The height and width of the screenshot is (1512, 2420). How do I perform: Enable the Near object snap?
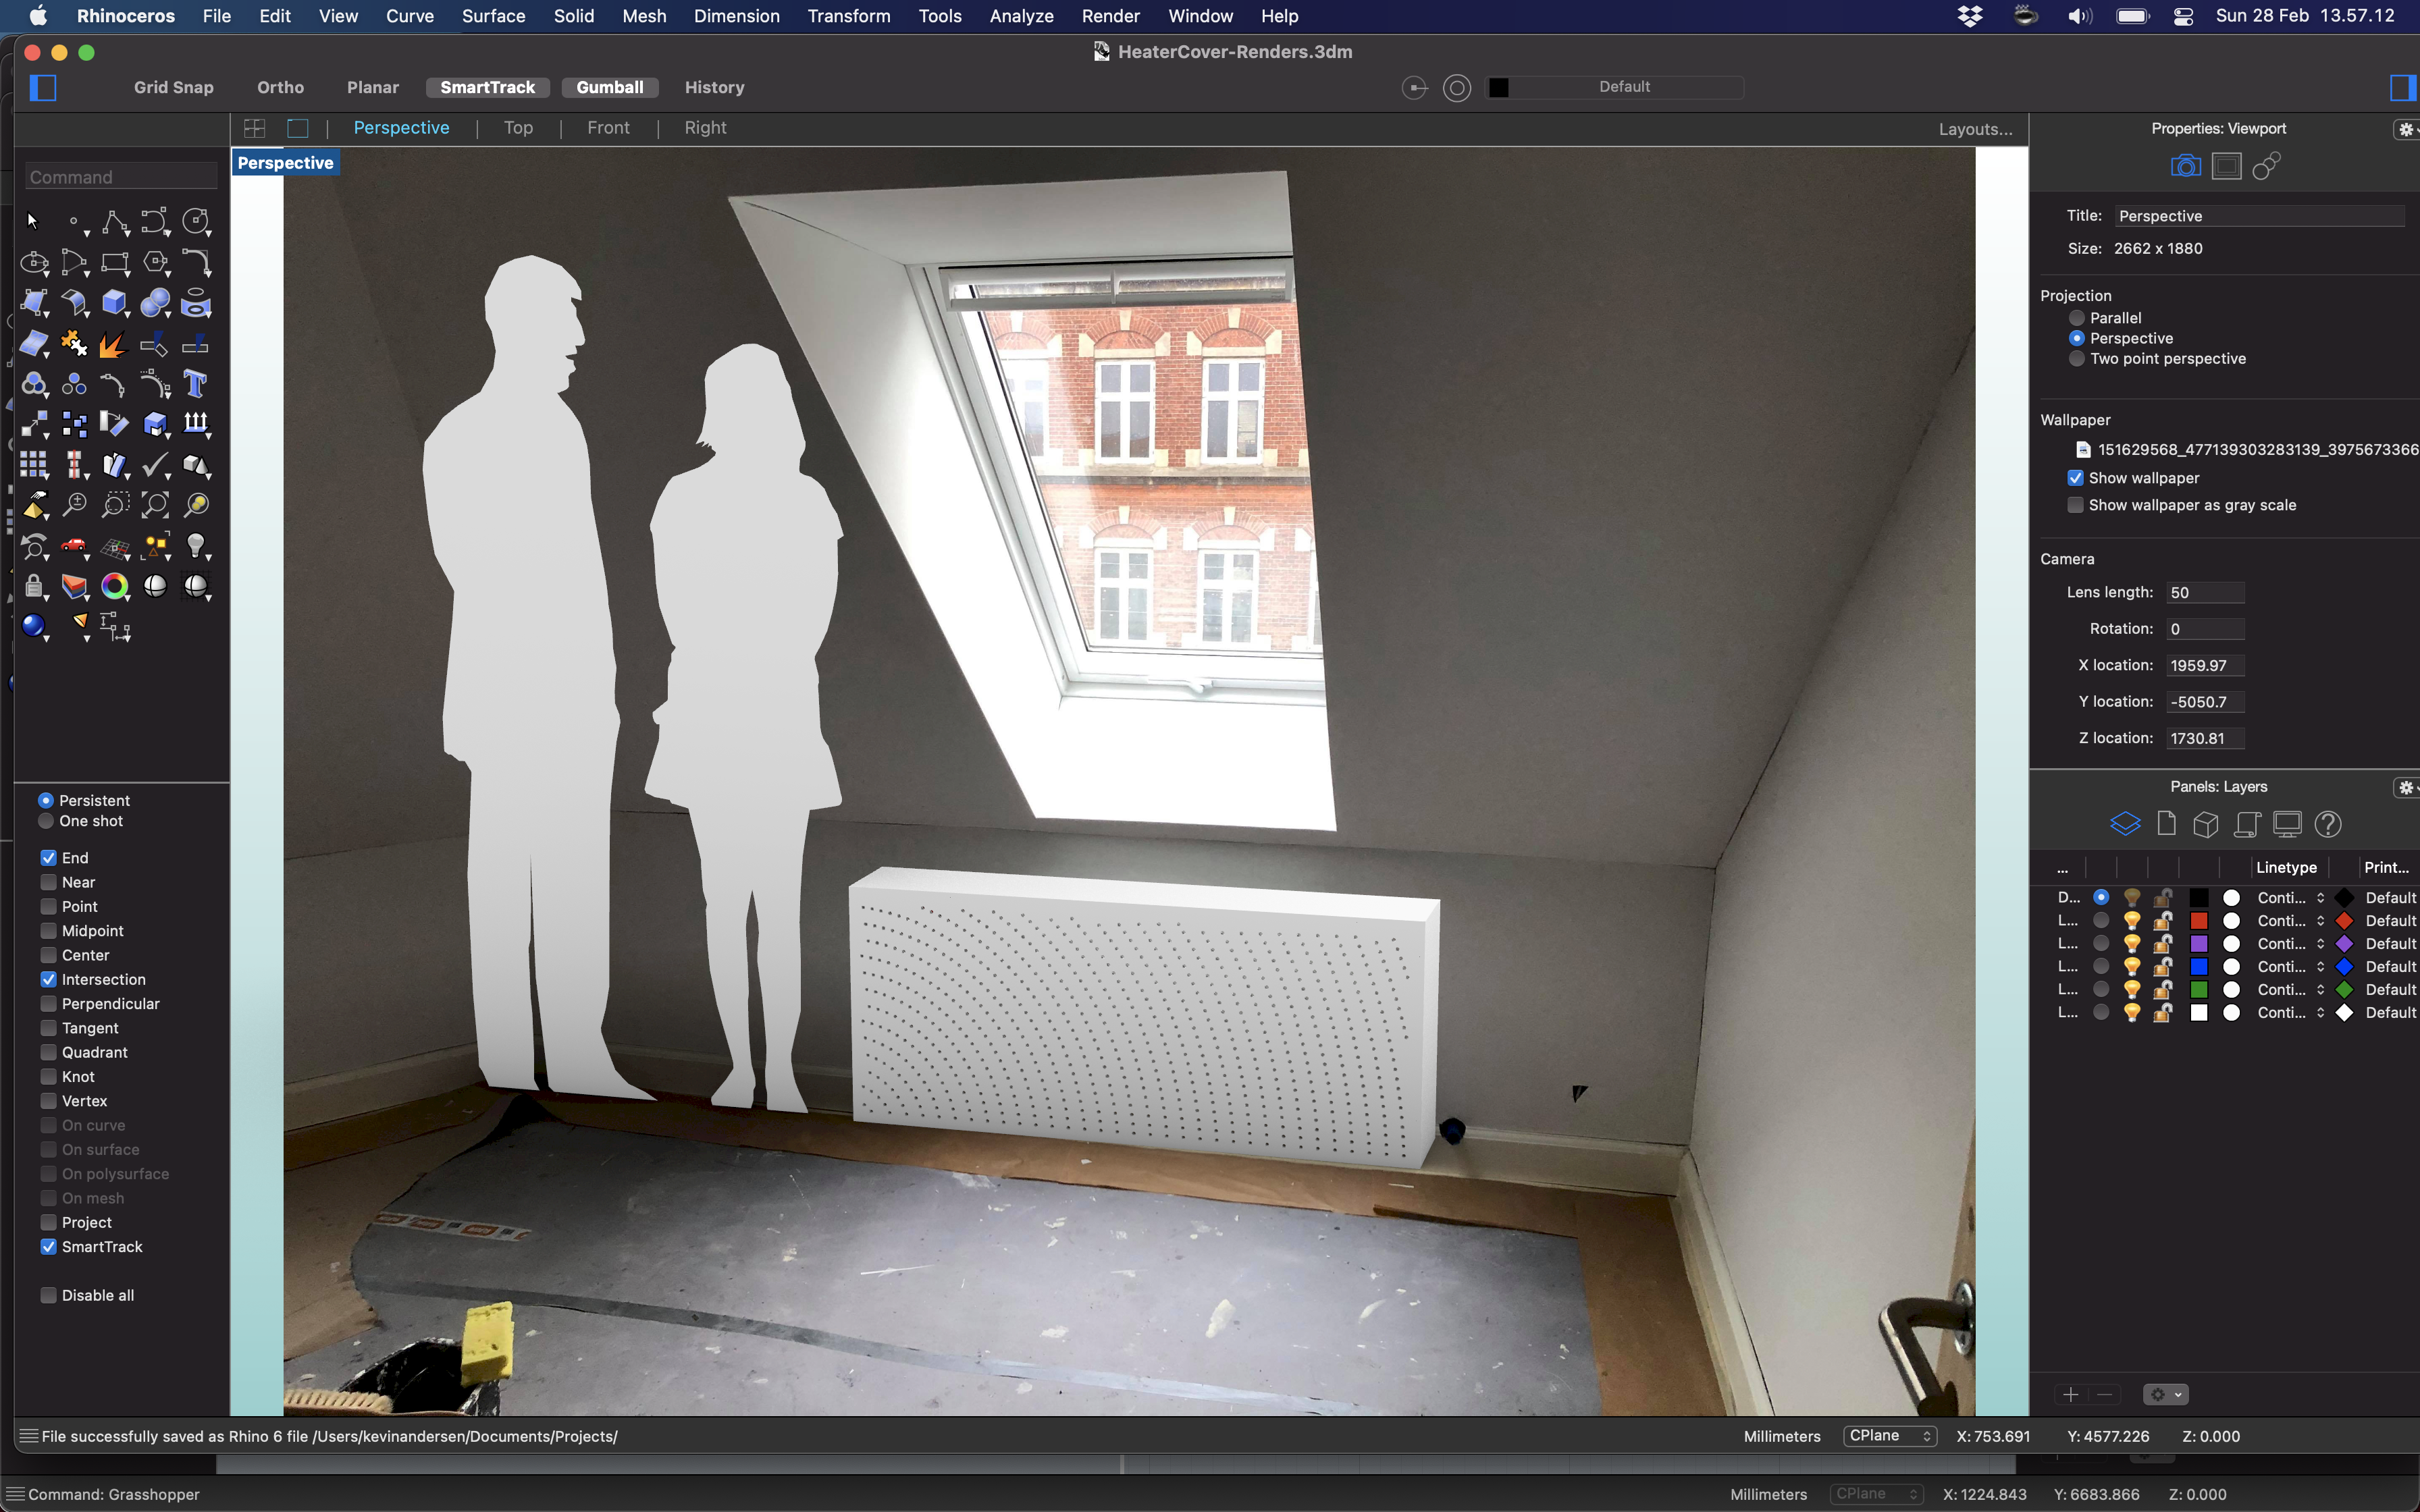[48, 882]
